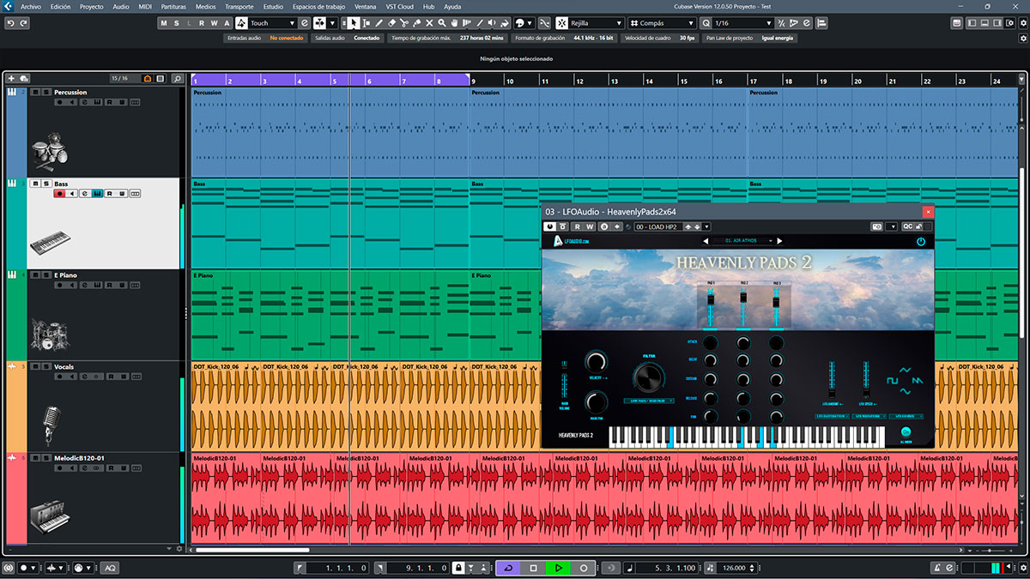This screenshot has height=579, width=1030.
Task: Select the Zoom magnifier tool
Action: coord(442,23)
